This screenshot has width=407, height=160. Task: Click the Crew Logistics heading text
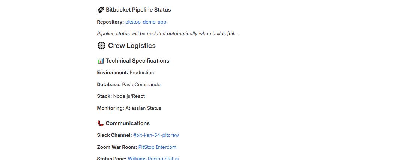(132, 46)
